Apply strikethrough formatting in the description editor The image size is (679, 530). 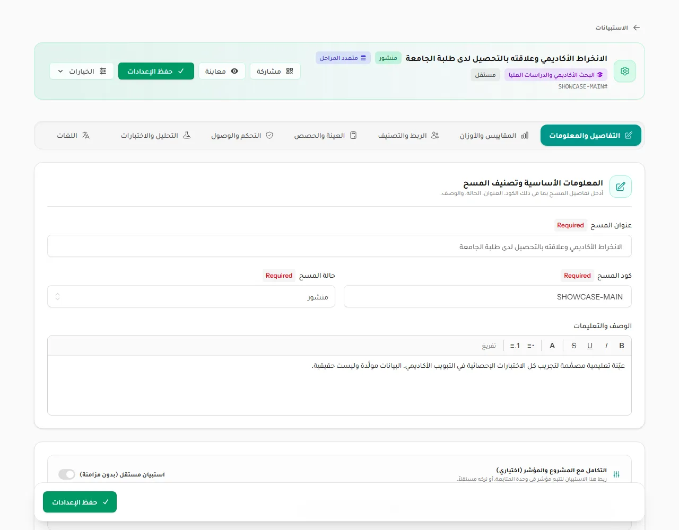coord(574,346)
